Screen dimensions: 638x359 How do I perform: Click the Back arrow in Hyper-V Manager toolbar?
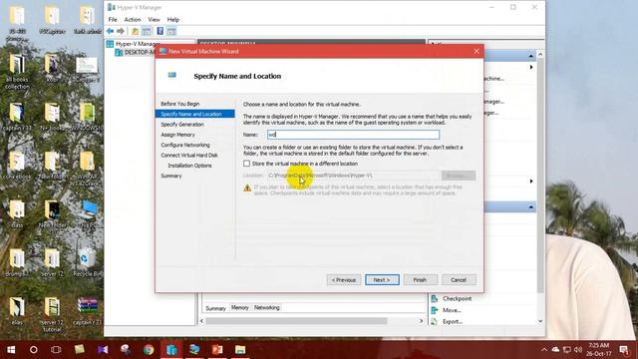tap(110, 31)
